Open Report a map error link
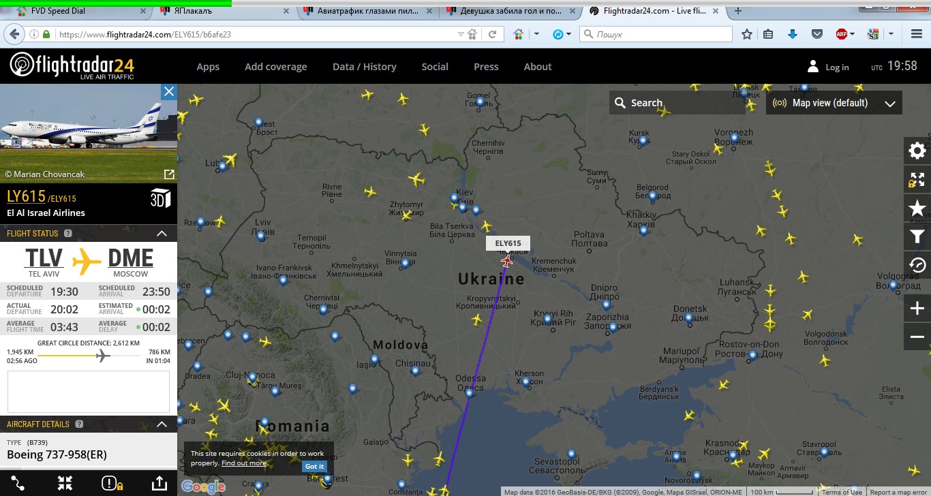 [x=899, y=492]
